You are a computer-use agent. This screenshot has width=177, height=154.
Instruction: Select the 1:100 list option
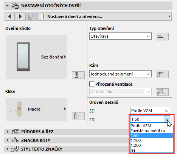click(x=152, y=140)
